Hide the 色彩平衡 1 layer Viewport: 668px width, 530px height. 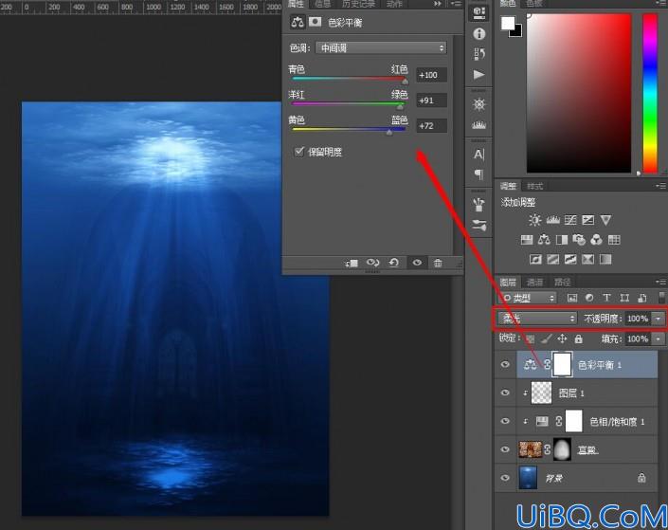click(x=505, y=365)
